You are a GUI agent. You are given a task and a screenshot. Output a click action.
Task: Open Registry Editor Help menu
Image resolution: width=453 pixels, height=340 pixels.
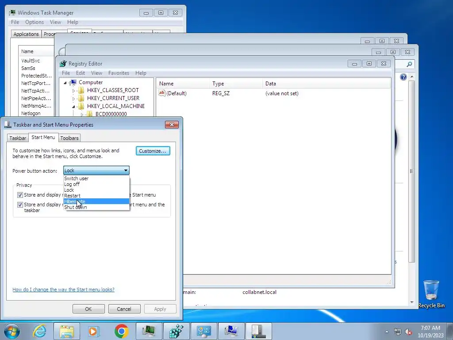pos(141,73)
